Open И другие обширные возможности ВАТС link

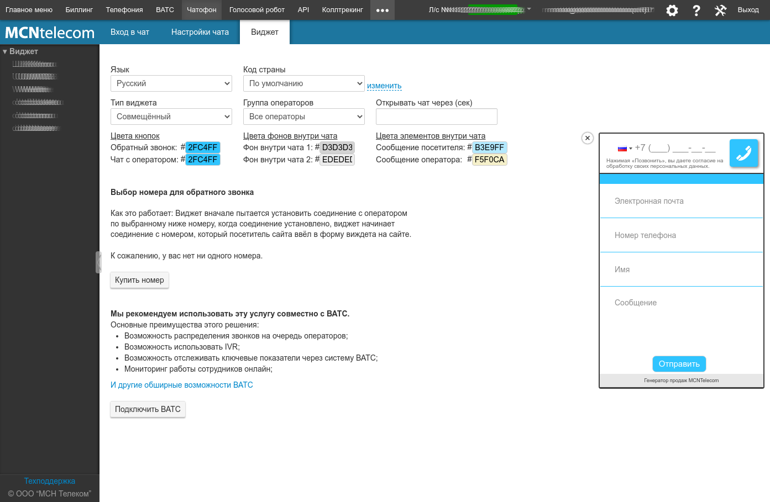(x=182, y=385)
